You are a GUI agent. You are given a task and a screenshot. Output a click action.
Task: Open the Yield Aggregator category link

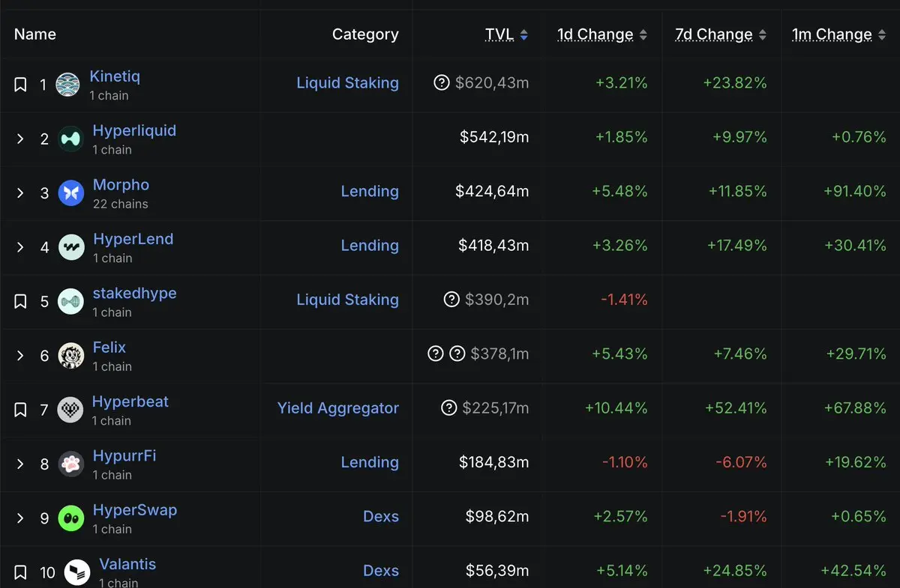point(338,408)
